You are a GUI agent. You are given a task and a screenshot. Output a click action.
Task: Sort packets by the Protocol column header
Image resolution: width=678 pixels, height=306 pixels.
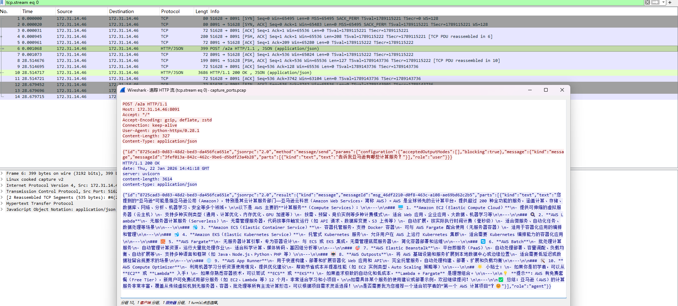point(176,11)
